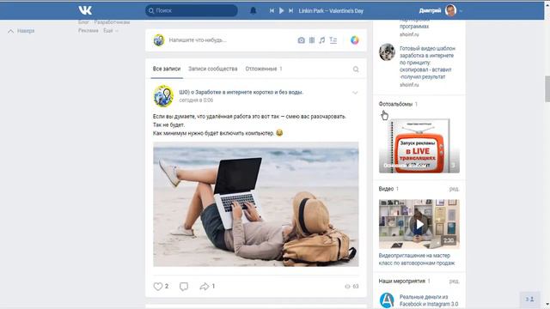Skip to next track in header player
This screenshot has width=550, height=309.
click(290, 11)
